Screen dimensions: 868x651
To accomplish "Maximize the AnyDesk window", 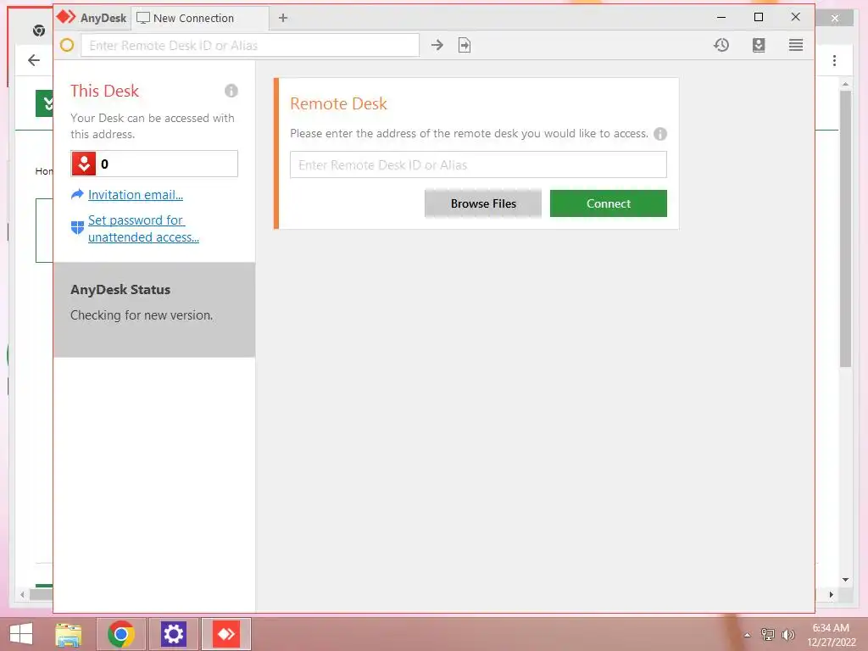I will 759,17.
